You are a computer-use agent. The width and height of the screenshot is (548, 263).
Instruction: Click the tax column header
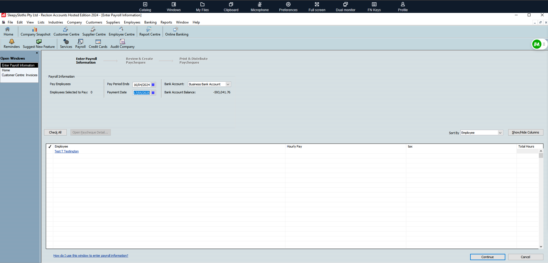tap(461, 146)
